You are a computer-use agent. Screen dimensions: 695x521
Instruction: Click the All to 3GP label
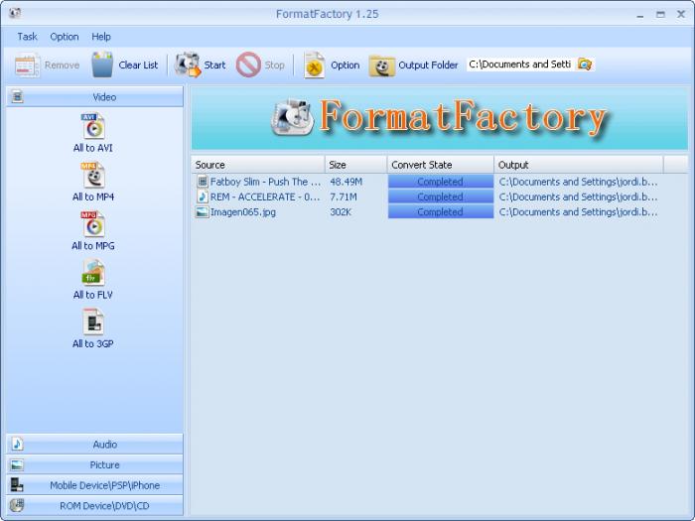[93, 343]
